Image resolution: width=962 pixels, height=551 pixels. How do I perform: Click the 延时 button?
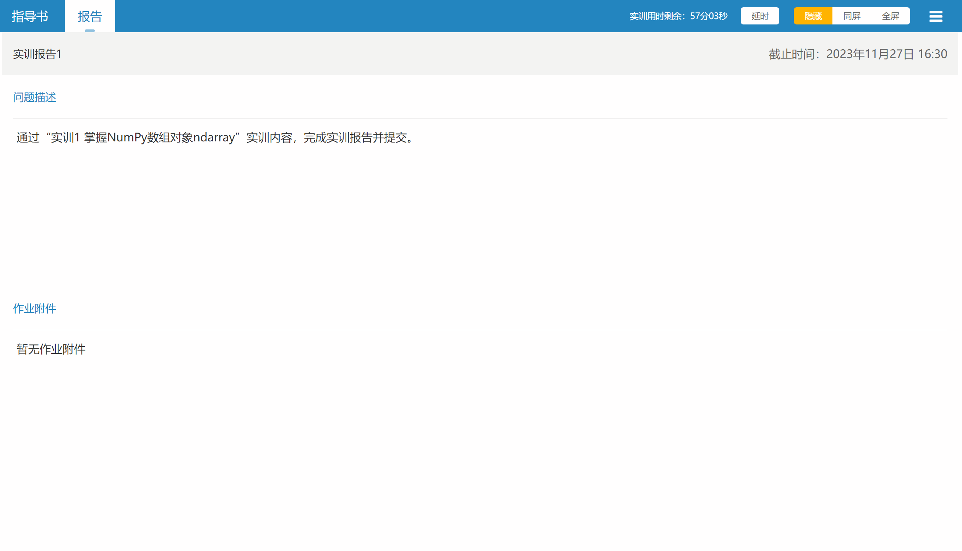click(x=759, y=16)
